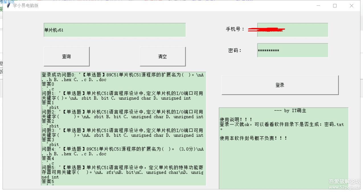The height and width of the screenshot is (192, 363).
Task: Maximize the 学小易电脑版 window
Action: [x=335, y=5]
